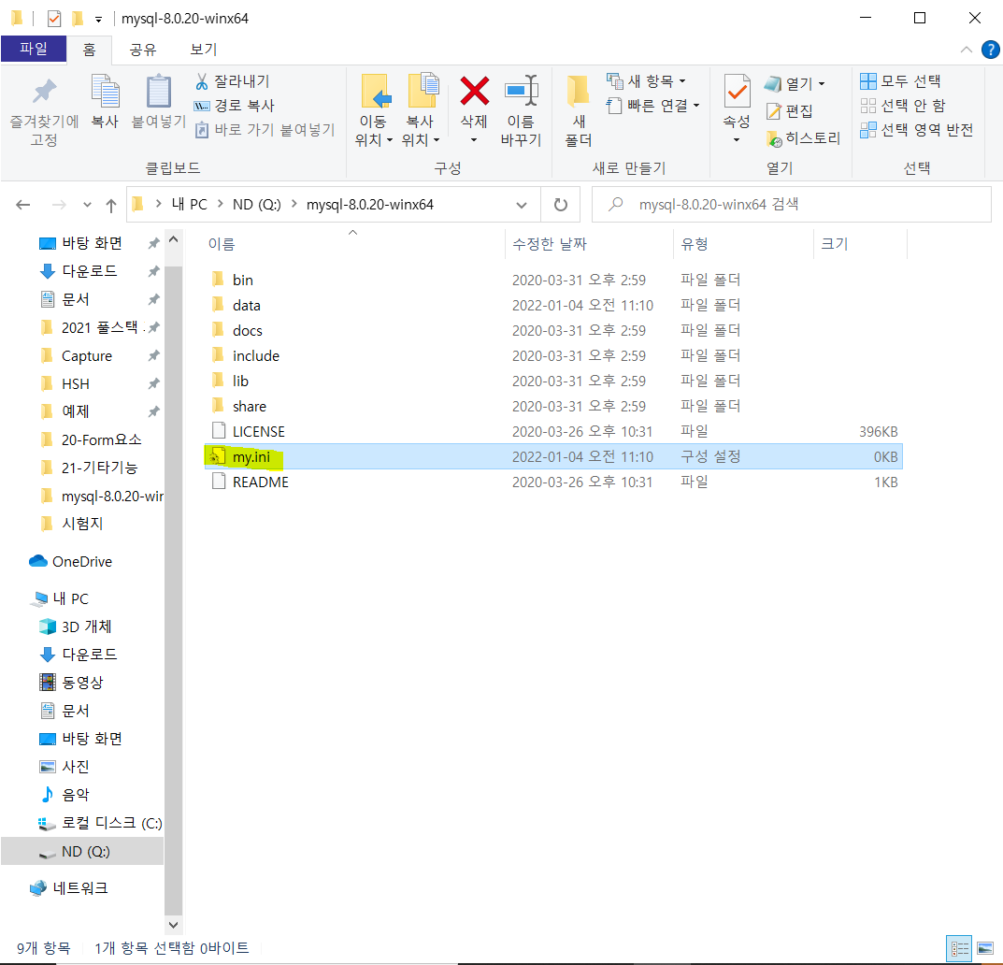Image resolution: width=1003 pixels, height=965 pixels.
Task: Go back with the left arrow
Action: [x=23, y=205]
